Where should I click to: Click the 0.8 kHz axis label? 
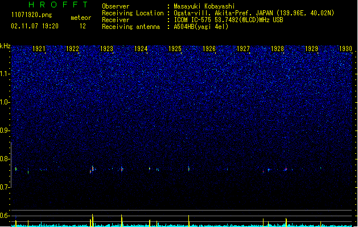(5, 159)
